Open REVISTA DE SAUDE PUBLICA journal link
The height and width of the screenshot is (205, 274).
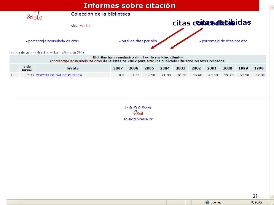click(59, 75)
